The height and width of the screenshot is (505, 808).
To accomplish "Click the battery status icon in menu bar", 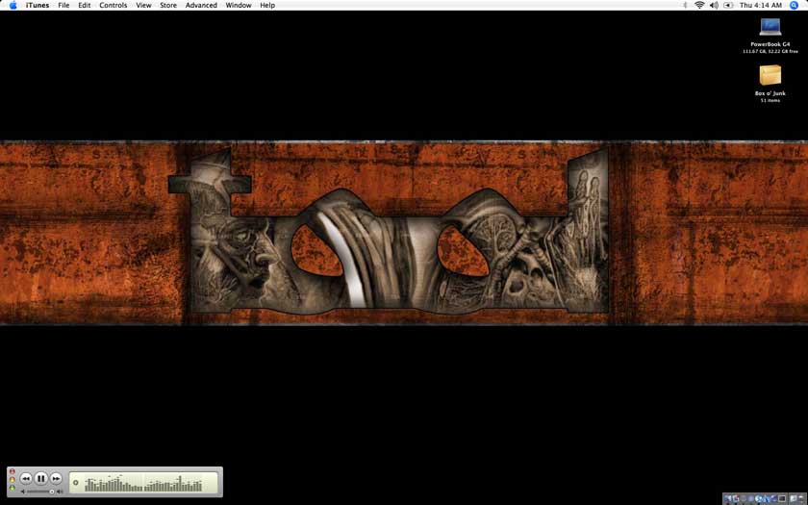I will pos(728,5).
